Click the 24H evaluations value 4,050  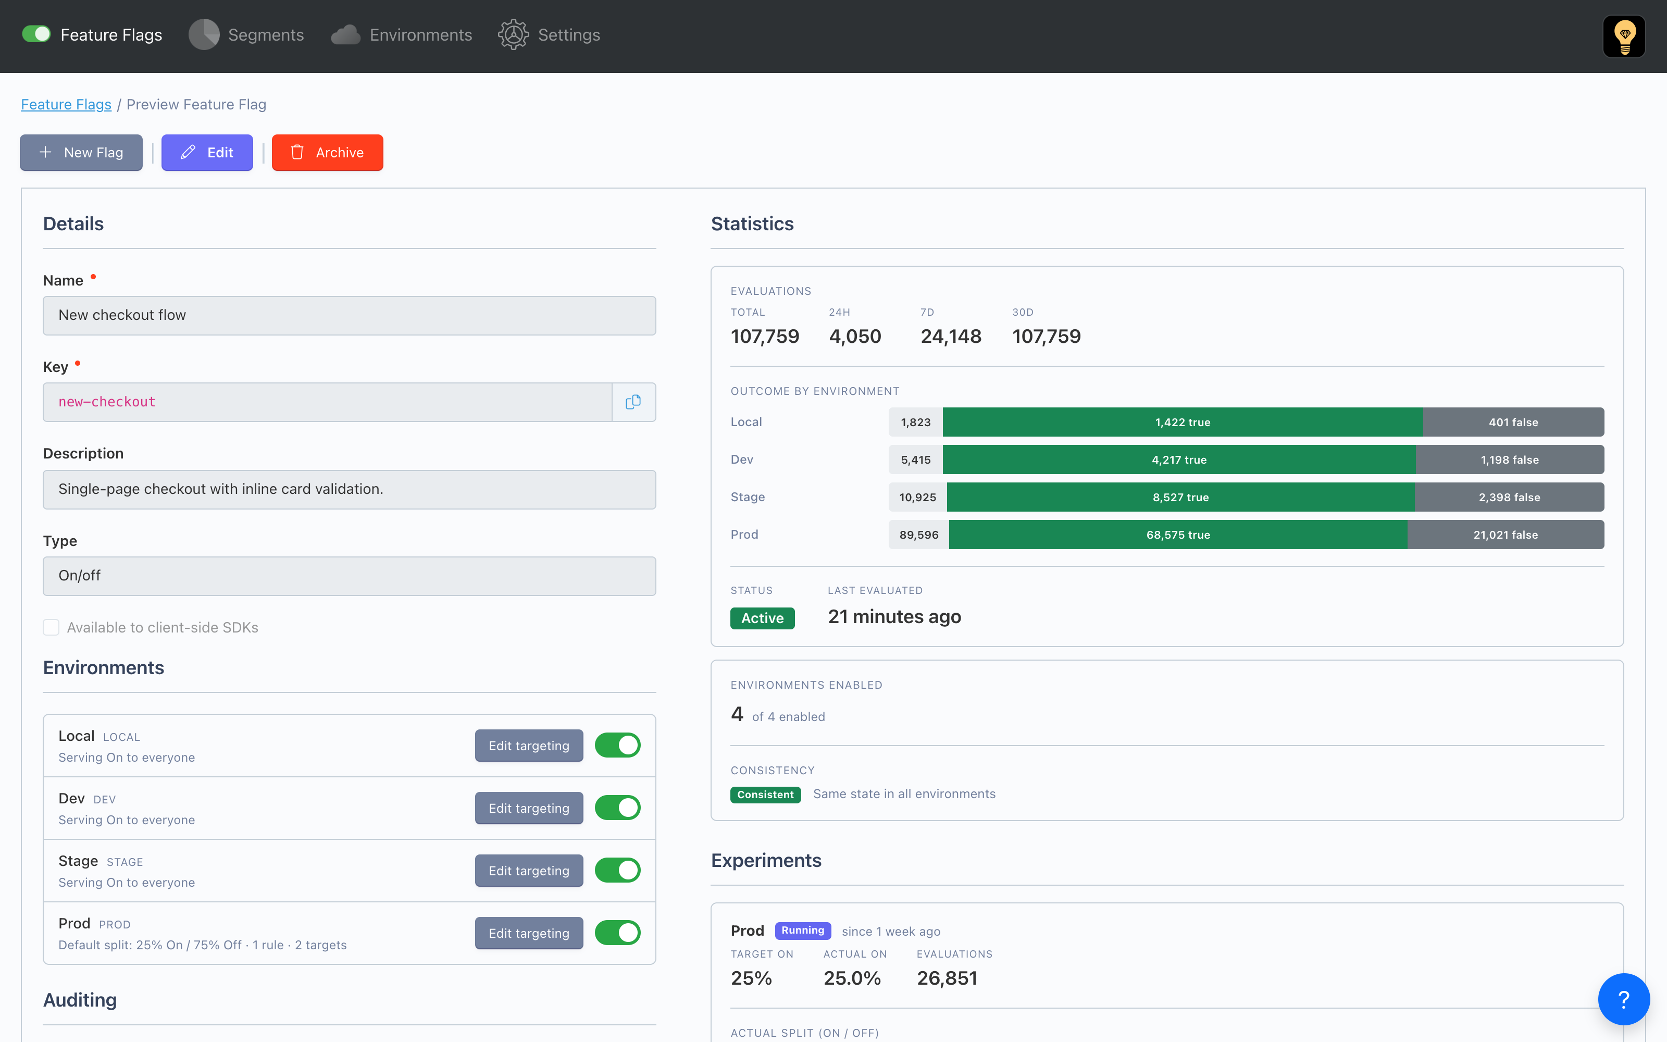point(855,337)
